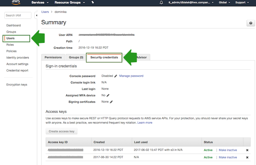Open the notifications bell
256x165 pixels.
pyautogui.click(x=161, y=2)
